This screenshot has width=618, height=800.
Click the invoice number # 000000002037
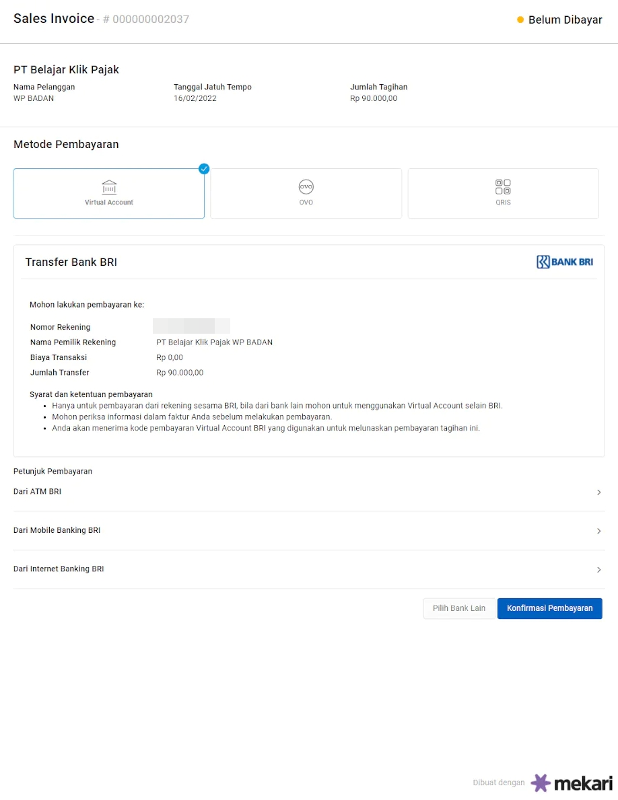click(146, 20)
